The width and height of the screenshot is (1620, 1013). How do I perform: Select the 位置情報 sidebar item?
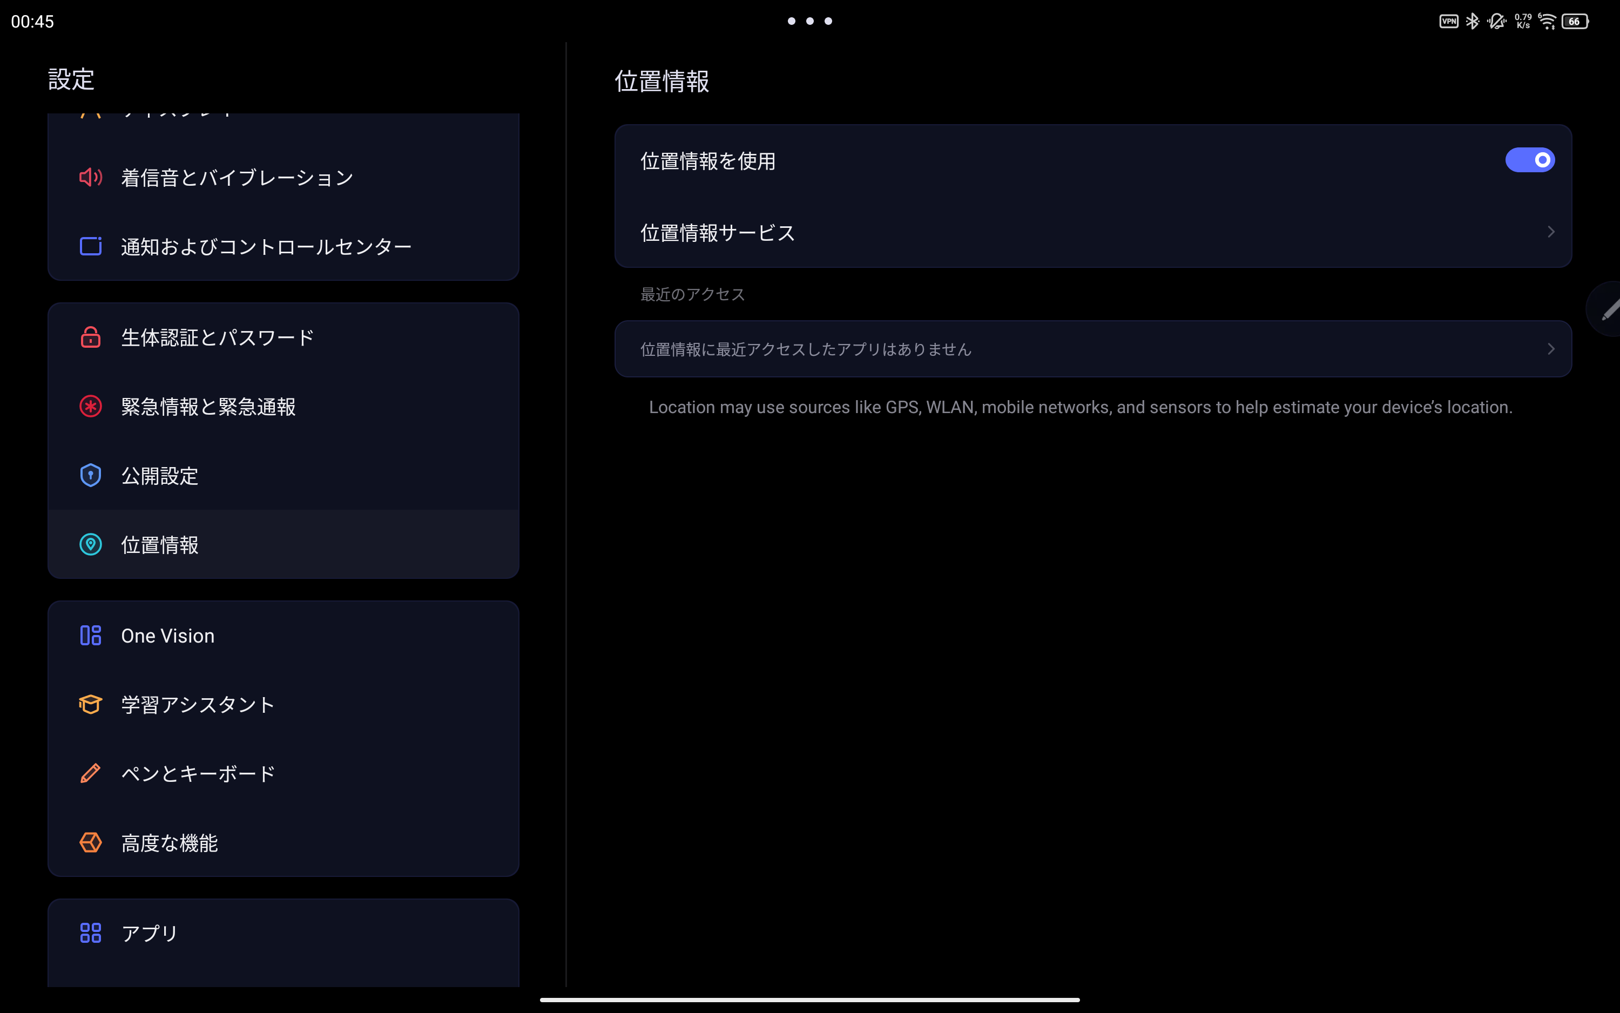pyautogui.click(x=159, y=545)
